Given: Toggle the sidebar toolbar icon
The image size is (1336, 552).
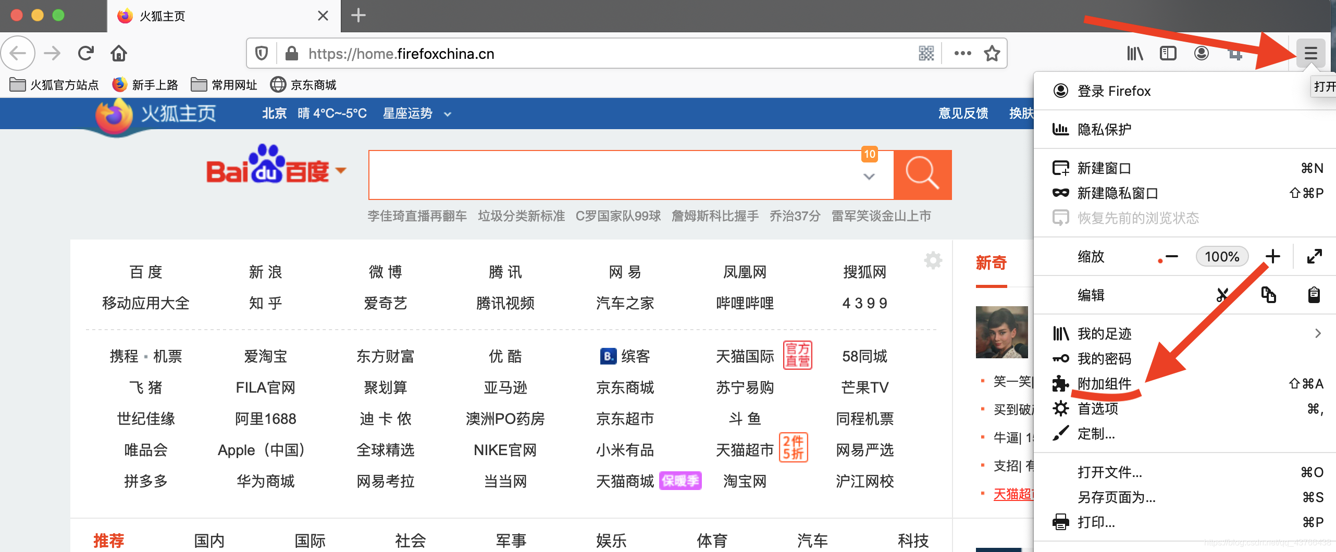Looking at the screenshot, I should [x=1168, y=53].
